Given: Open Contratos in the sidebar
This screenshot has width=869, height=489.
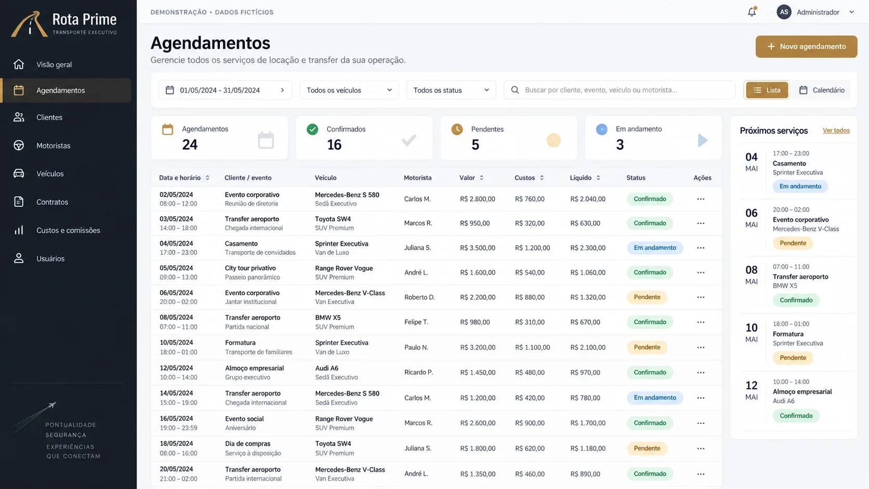Looking at the screenshot, I should [67, 202].
